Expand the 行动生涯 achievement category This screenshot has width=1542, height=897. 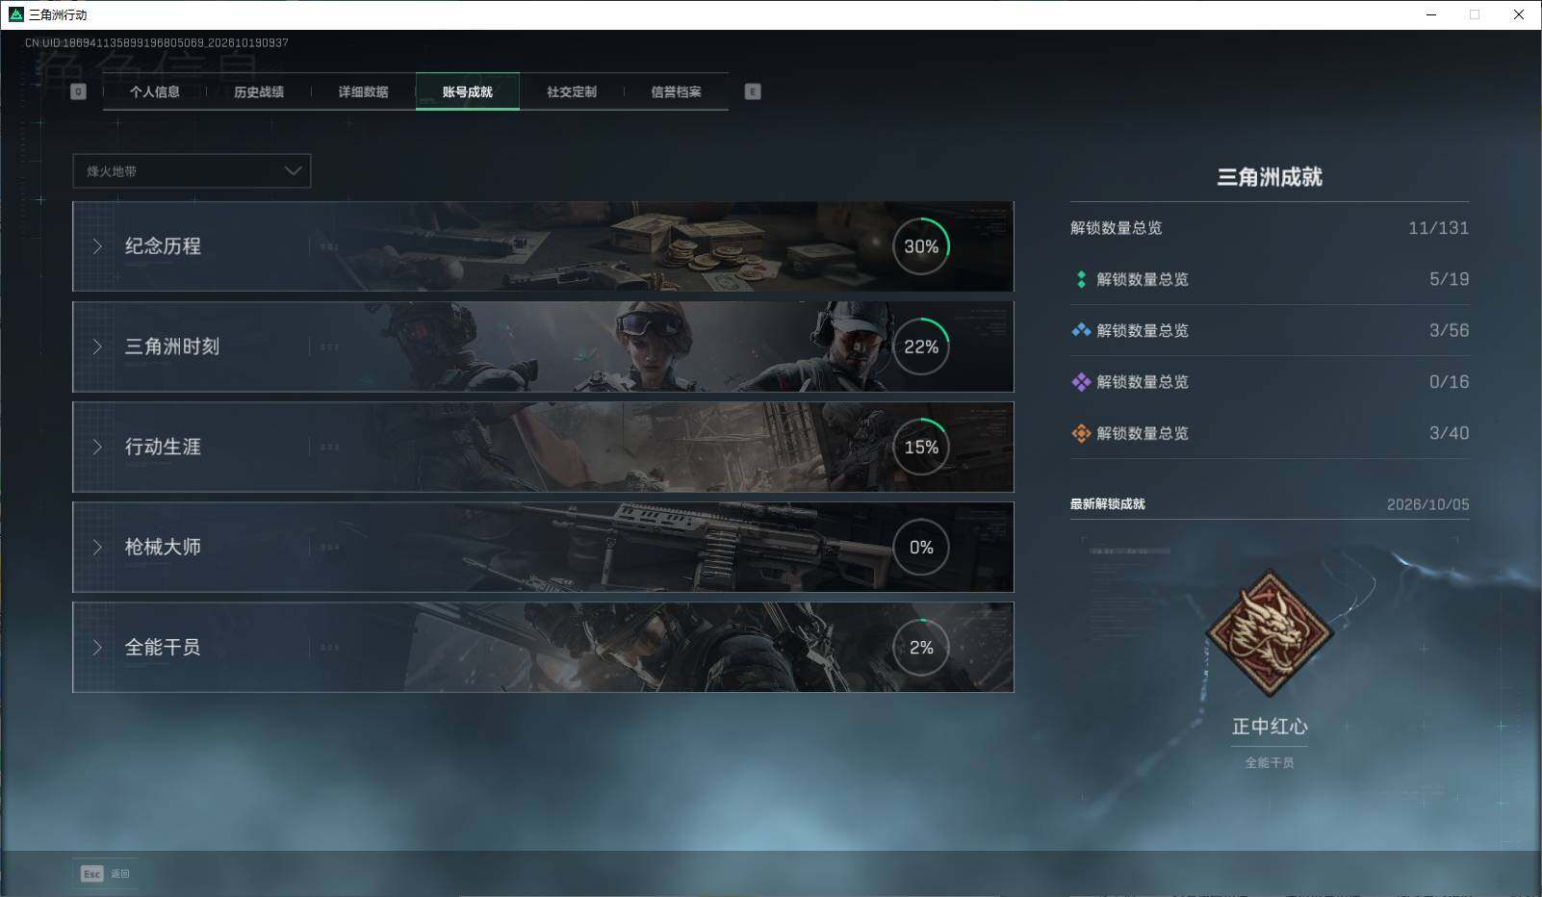coord(543,447)
